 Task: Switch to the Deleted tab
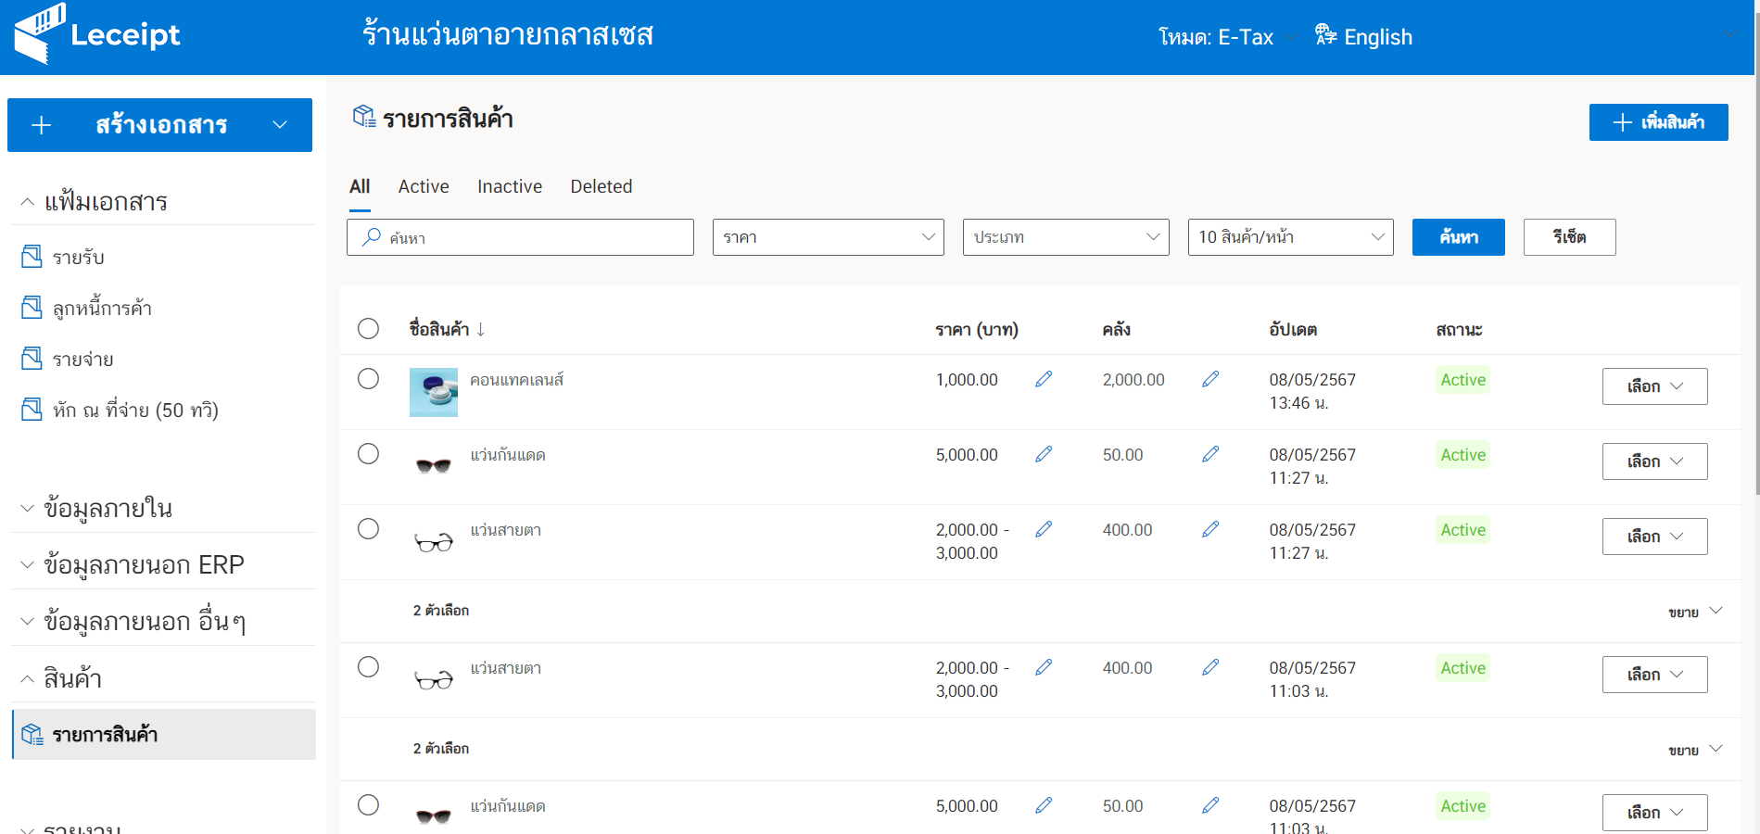coord(601,186)
